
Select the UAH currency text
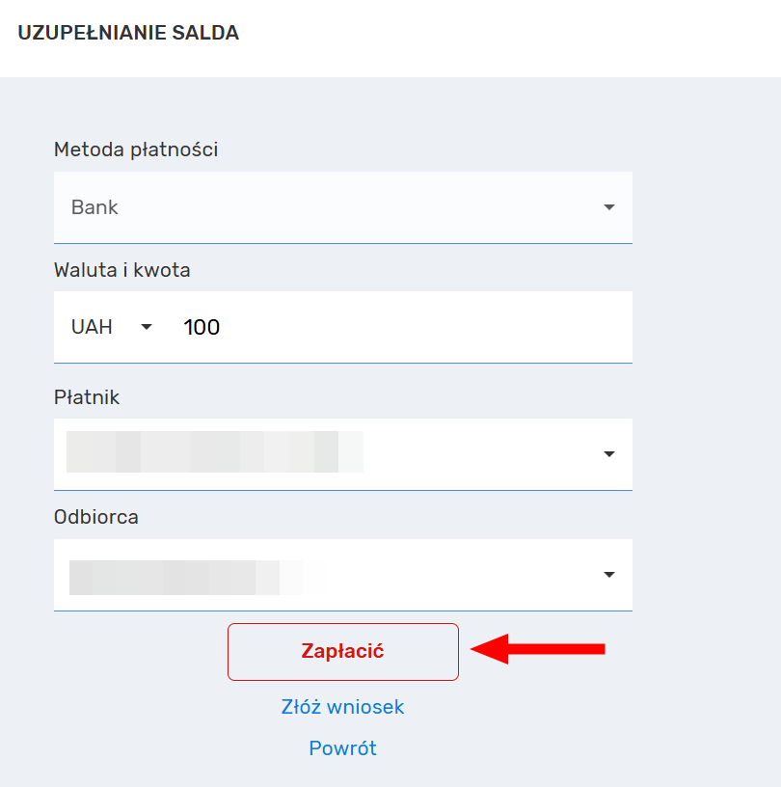[93, 327]
